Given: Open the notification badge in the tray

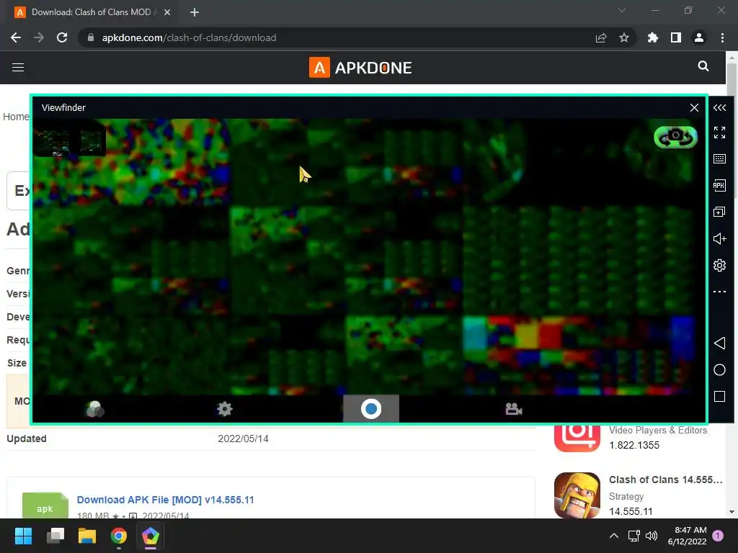Looking at the screenshot, I should pyautogui.click(x=718, y=536).
